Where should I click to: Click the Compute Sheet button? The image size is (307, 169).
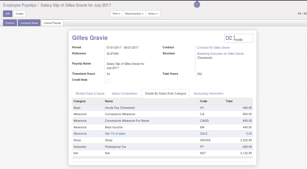29,23
